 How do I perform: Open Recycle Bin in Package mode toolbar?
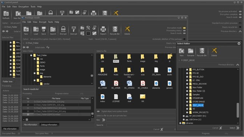coord(115,30)
